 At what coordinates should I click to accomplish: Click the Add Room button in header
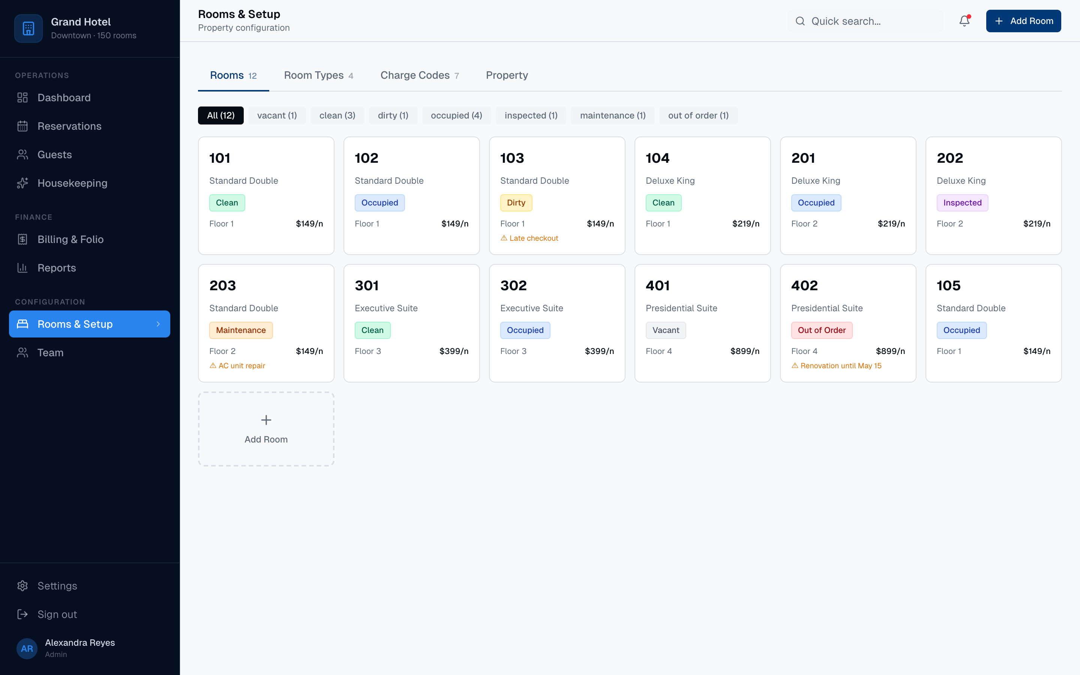(x=1023, y=21)
